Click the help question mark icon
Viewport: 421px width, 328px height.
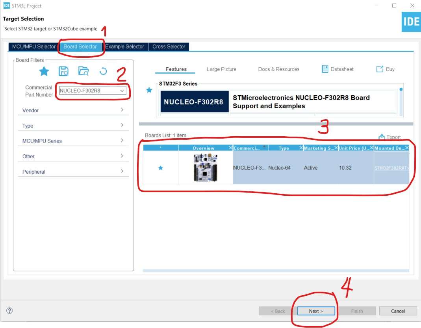coord(9,311)
